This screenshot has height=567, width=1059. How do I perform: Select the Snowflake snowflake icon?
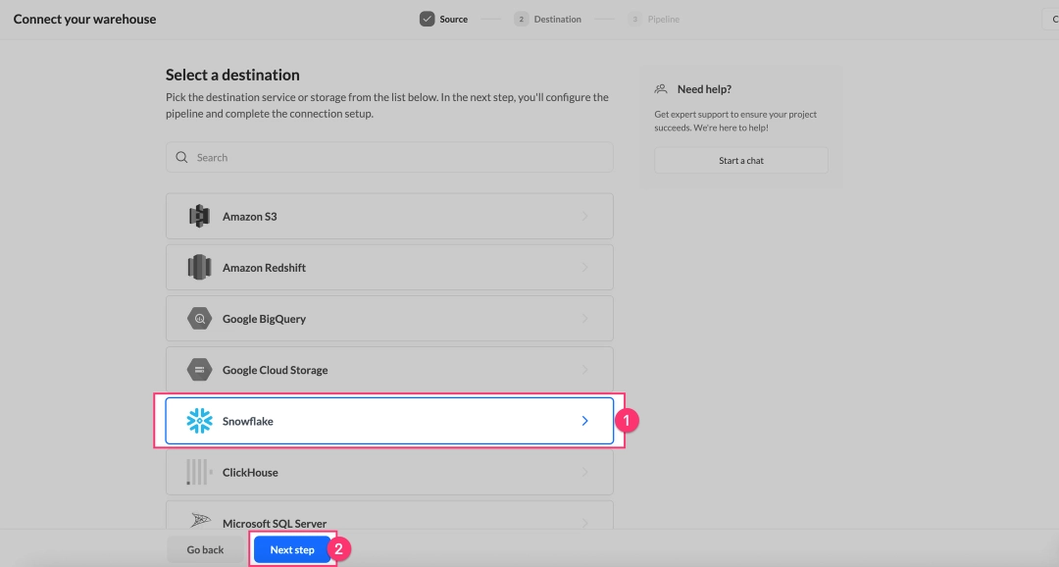[x=199, y=420]
